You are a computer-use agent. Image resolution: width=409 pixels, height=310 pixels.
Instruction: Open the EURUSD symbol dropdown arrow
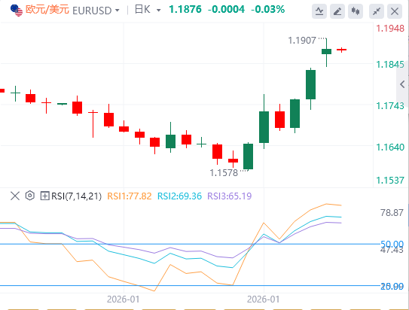[118, 11]
